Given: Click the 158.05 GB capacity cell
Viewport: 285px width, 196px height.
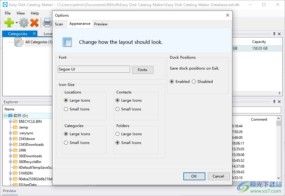Looking at the screenshot, I should click(x=260, y=48).
